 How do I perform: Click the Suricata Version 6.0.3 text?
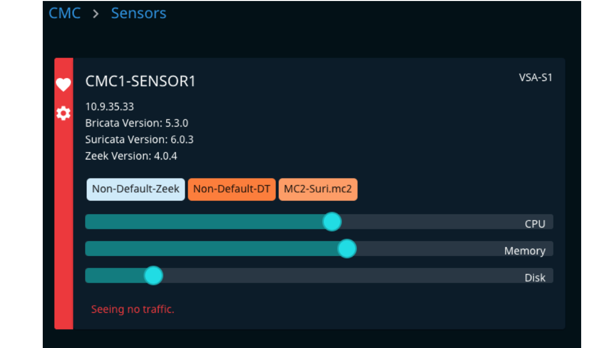coord(139,139)
